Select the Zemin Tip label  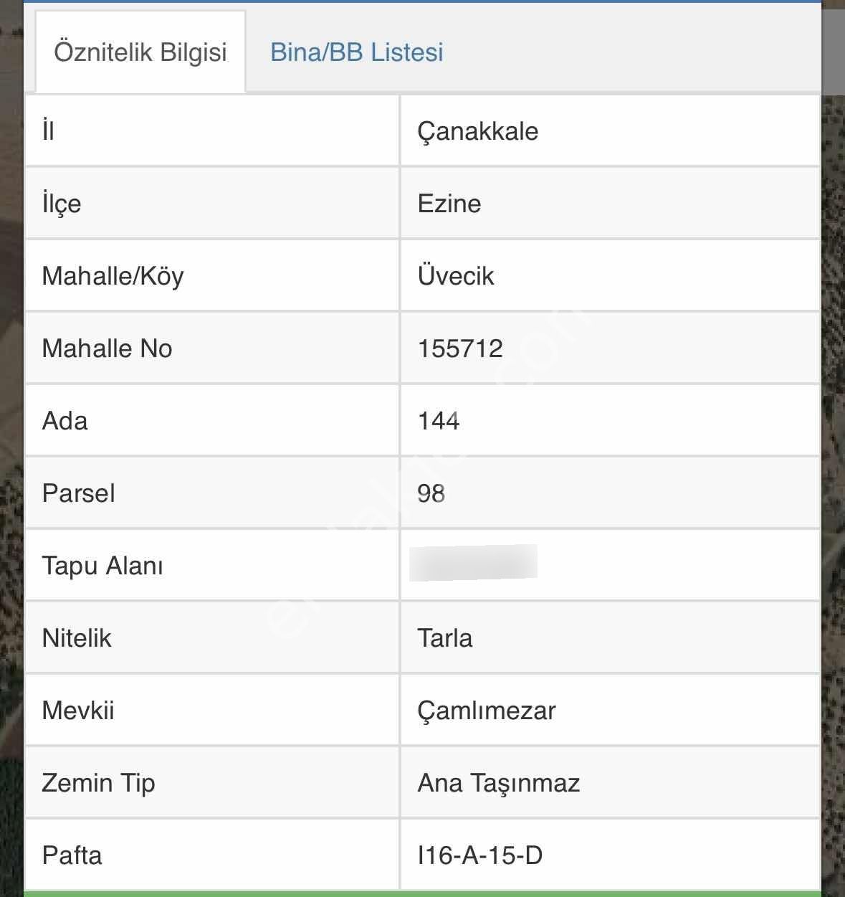pos(99,783)
